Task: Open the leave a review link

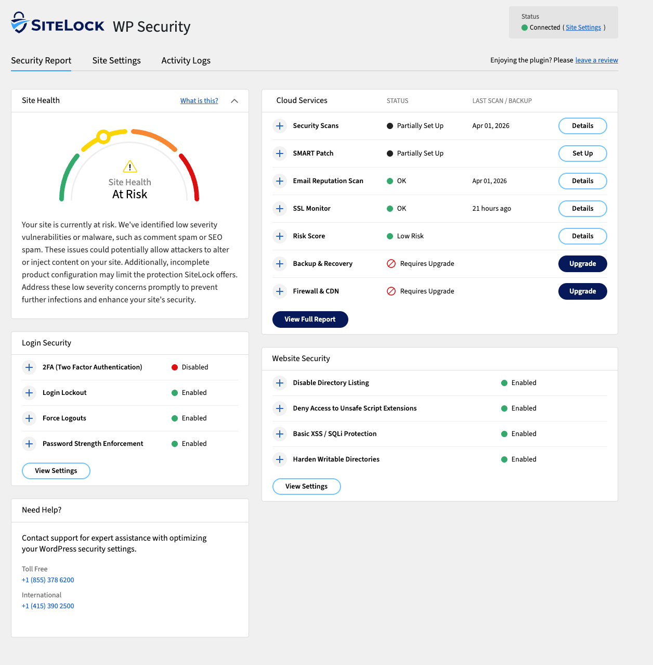Action: (x=596, y=60)
